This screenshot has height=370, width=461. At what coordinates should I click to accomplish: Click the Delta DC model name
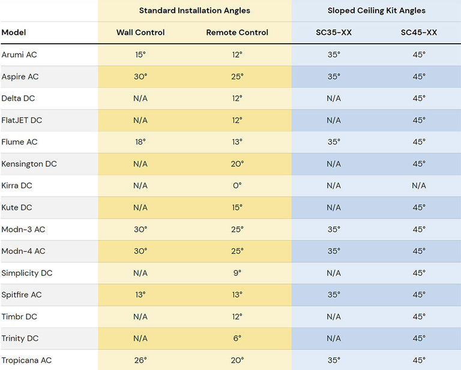18,98
